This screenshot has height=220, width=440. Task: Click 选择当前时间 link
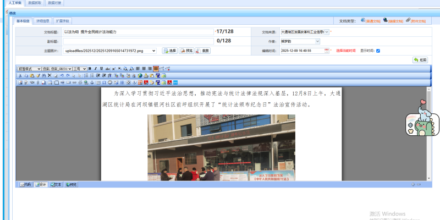[x=346, y=51]
